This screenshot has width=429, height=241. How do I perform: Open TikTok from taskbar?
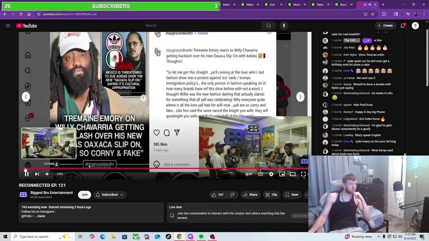168,237
